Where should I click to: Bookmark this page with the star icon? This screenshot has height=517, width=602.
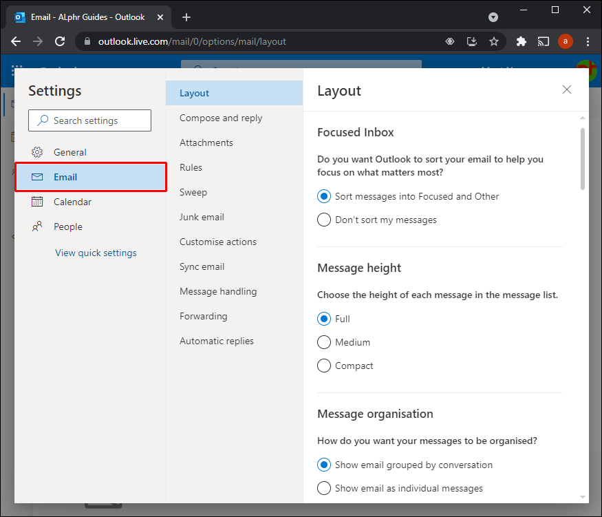click(494, 41)
